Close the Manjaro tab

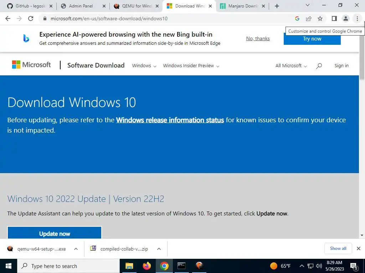tap(263, 6)
